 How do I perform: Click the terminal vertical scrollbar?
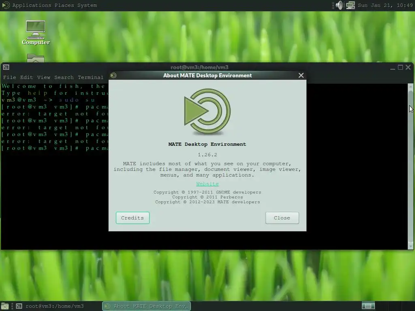[411, 166]
